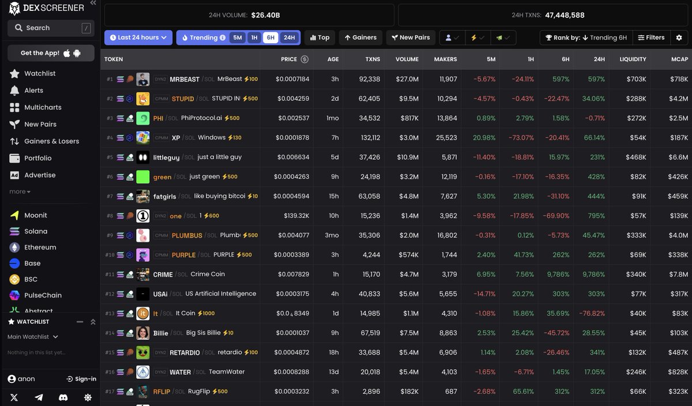Click the USAi token name

coord(160,294)
